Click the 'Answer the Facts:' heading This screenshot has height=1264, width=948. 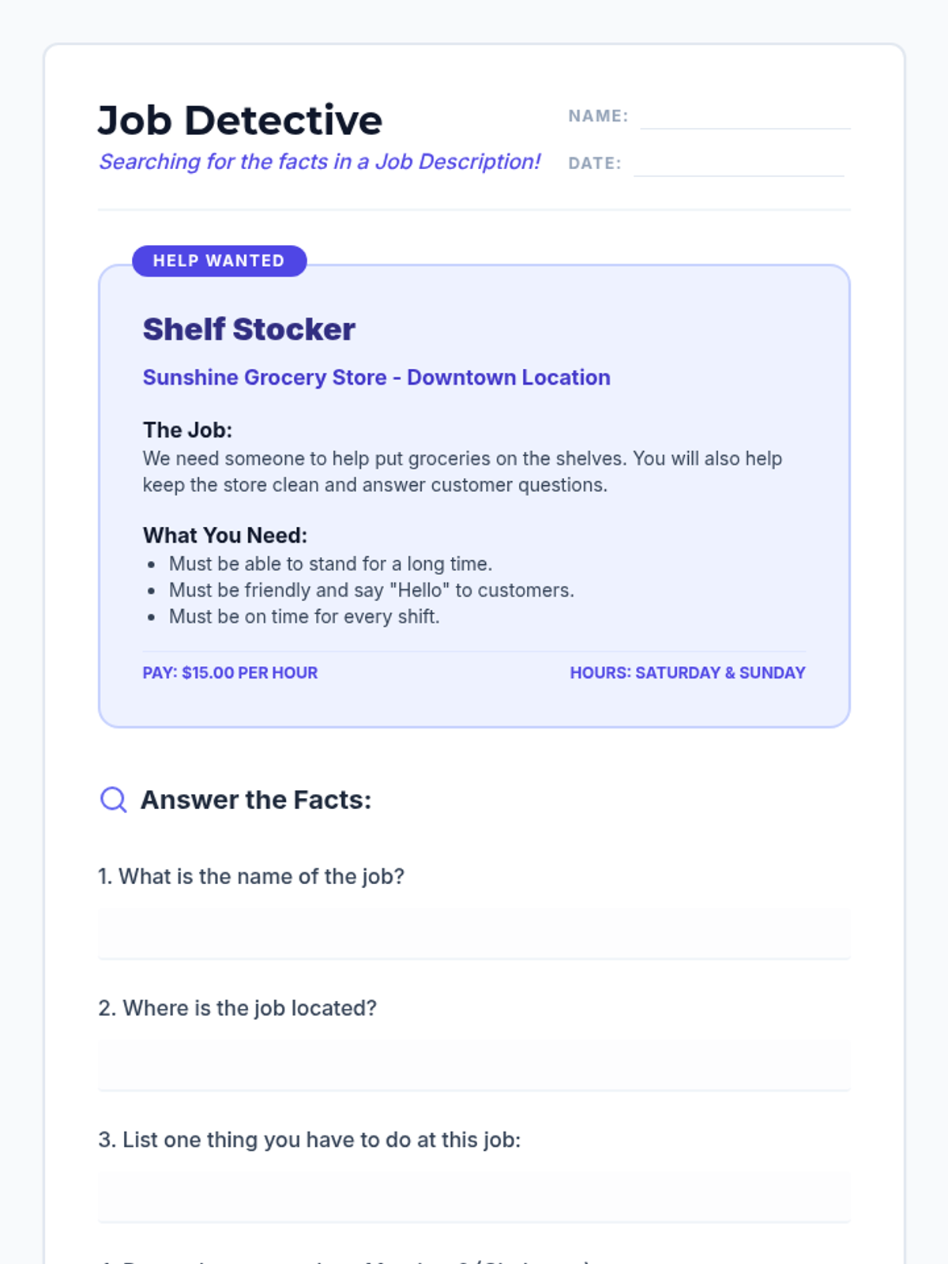(x=256, y=800)
